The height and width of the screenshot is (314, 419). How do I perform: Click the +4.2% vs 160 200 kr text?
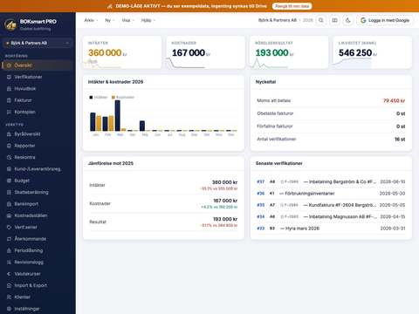click(x=219, y=207)
